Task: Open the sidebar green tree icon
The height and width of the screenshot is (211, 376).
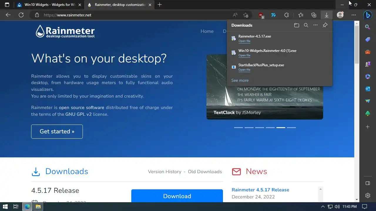Action: 367,113
